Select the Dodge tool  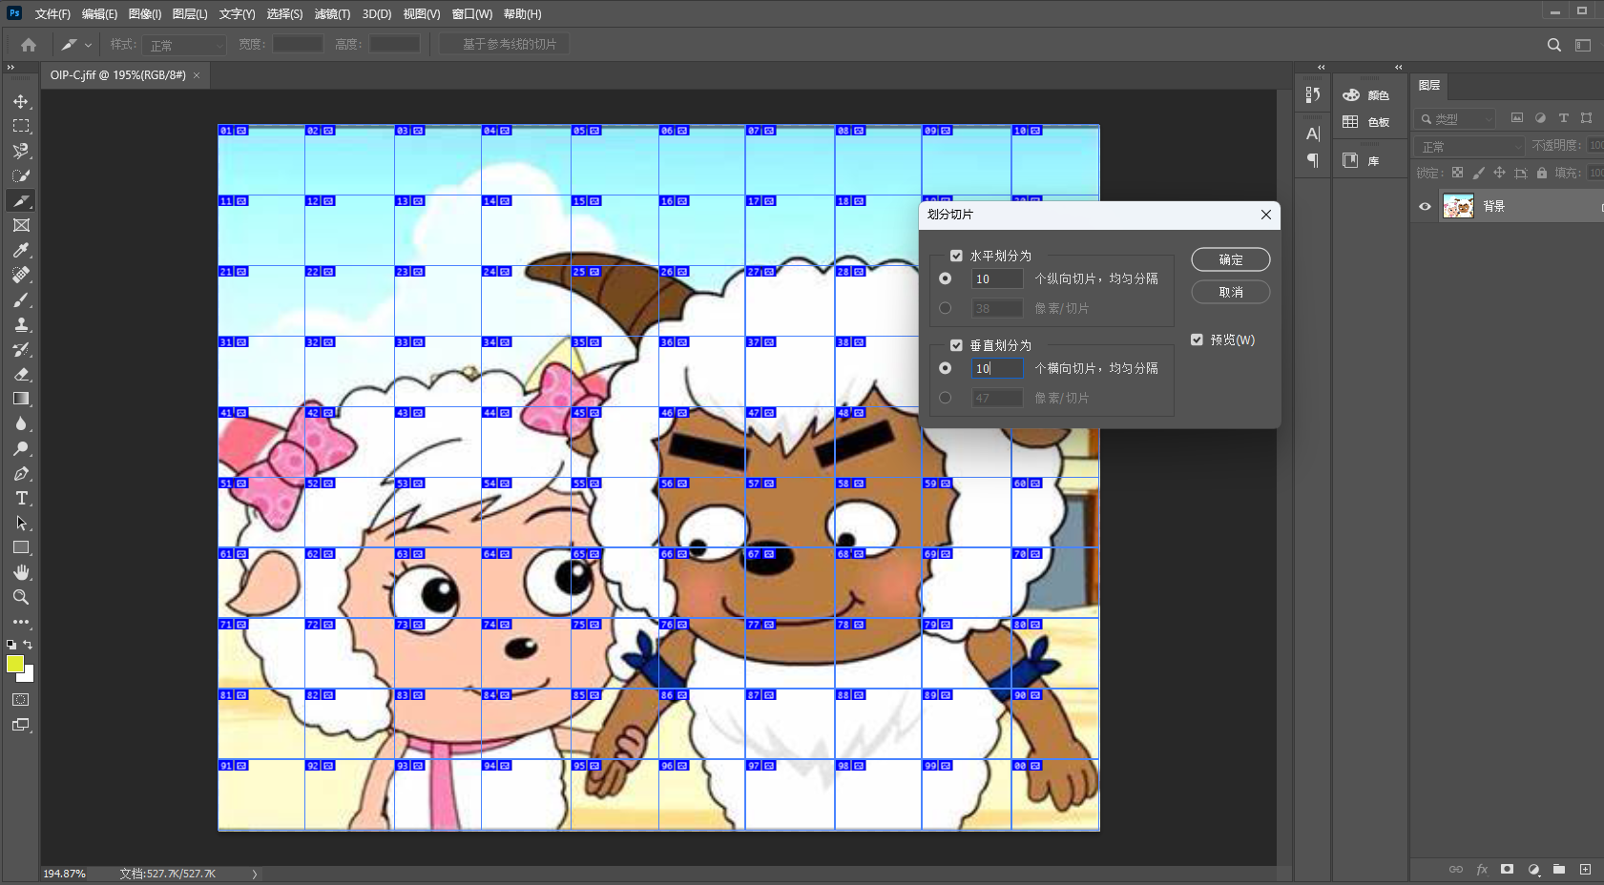click(x=21, y=448)
